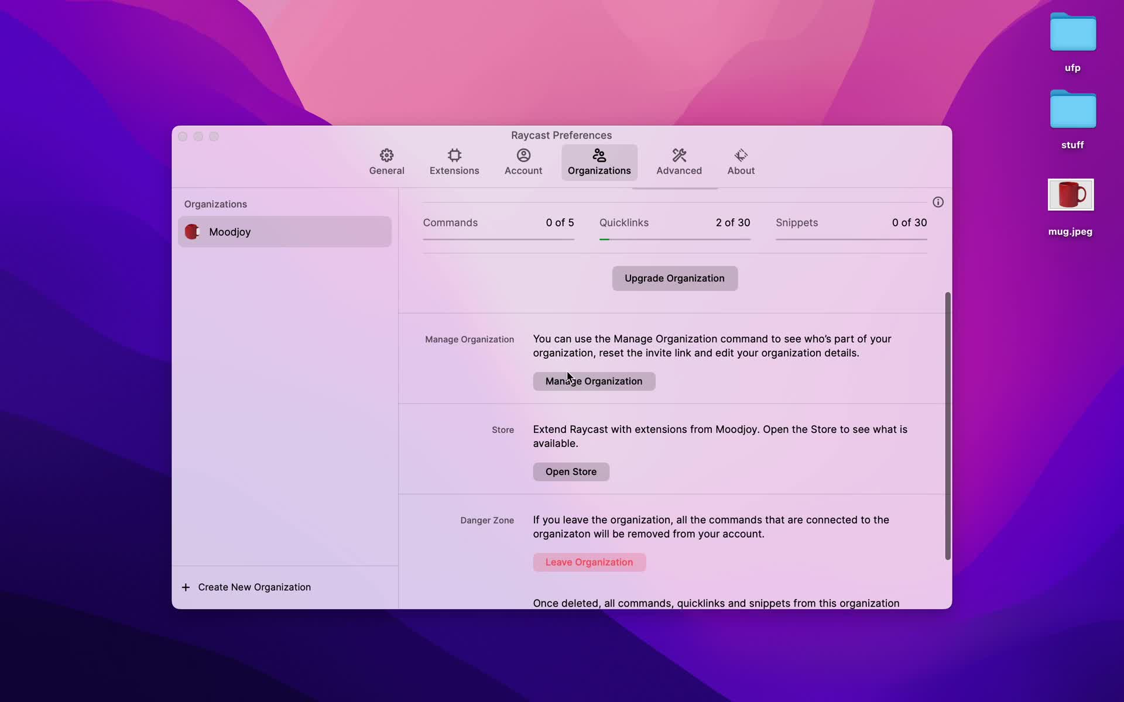This screenshot has height=702, width=1124.
Task: Click the Organizations tab icon
Action: click(x=599, y=155)
